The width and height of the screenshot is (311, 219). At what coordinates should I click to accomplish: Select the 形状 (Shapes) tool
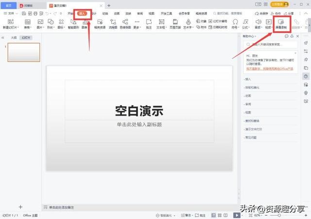point(51,24)
